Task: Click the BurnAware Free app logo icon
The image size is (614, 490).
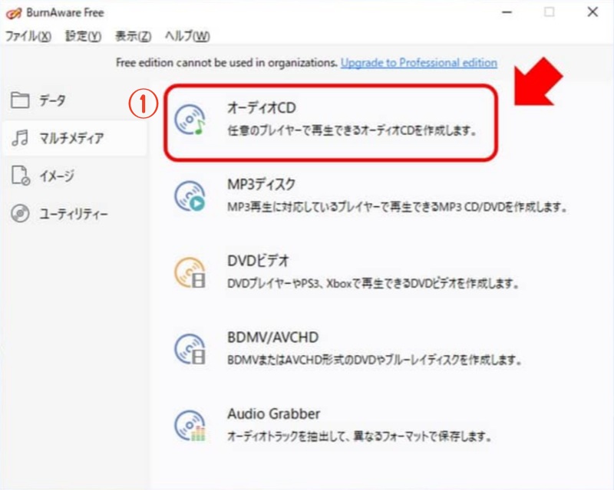Action: click(14, 13)
